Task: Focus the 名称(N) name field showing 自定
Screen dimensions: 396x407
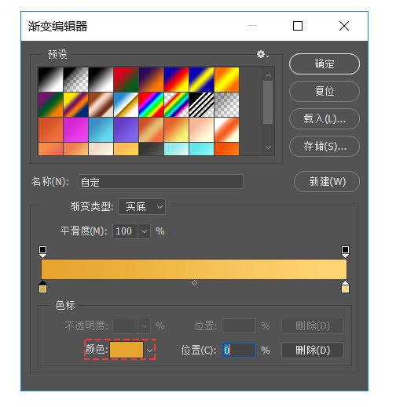Action: click(161, 182)
